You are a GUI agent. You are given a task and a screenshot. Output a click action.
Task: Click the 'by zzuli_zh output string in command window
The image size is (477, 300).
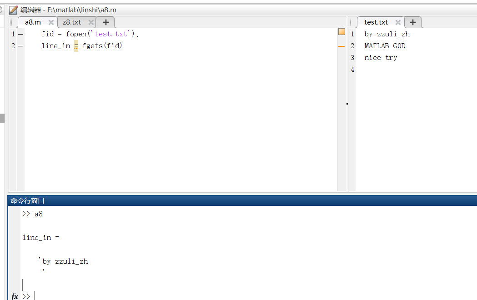coord(63,261)
